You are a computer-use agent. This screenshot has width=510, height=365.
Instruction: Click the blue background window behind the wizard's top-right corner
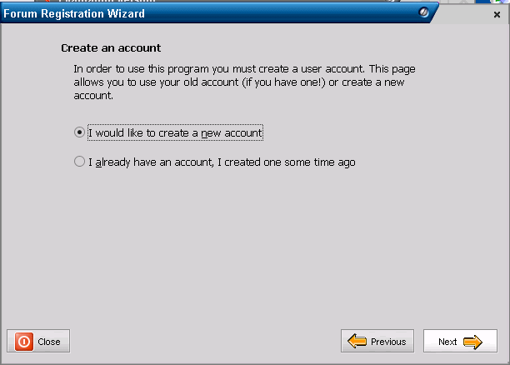click(482, 2)
